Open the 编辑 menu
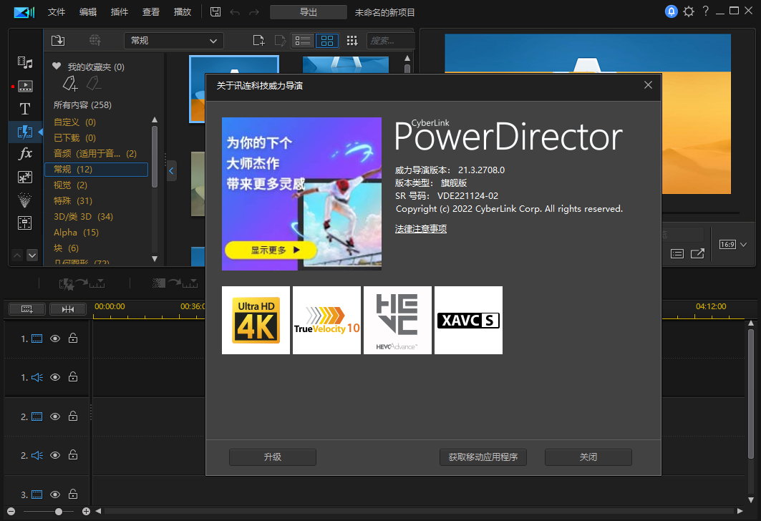The height and width of the screenshot is (521, 761). tap(88, 12)
